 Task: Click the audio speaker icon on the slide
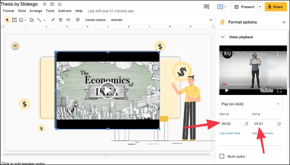pos(15,46)
